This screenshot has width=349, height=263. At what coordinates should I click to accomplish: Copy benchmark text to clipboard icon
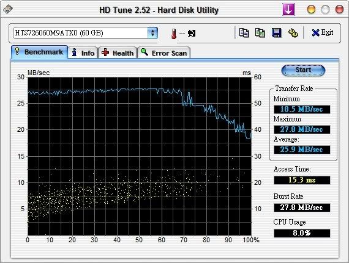[244, 33]
